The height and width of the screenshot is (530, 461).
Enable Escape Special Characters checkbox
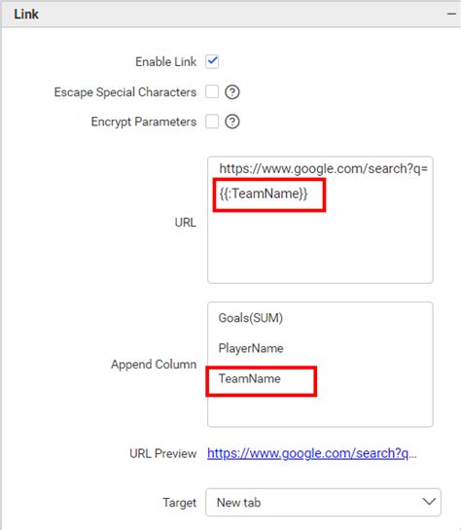212,91
